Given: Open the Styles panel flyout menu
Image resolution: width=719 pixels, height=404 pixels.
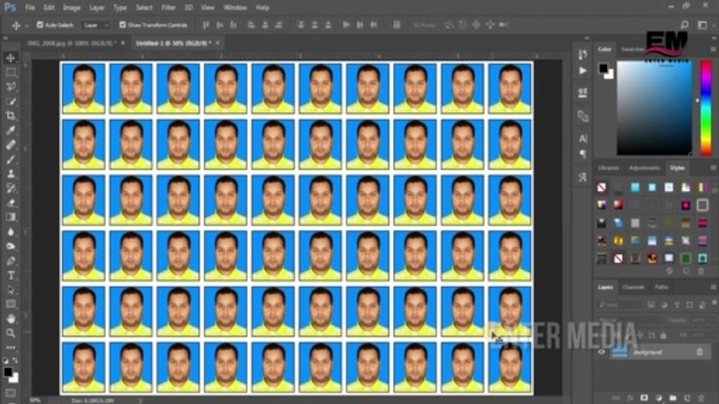Looking at the screenshot, I should (x=713, y=168).
